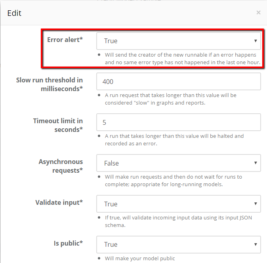Click the help text about long-running models
The image size is (267, 263).
coord(174,181)
